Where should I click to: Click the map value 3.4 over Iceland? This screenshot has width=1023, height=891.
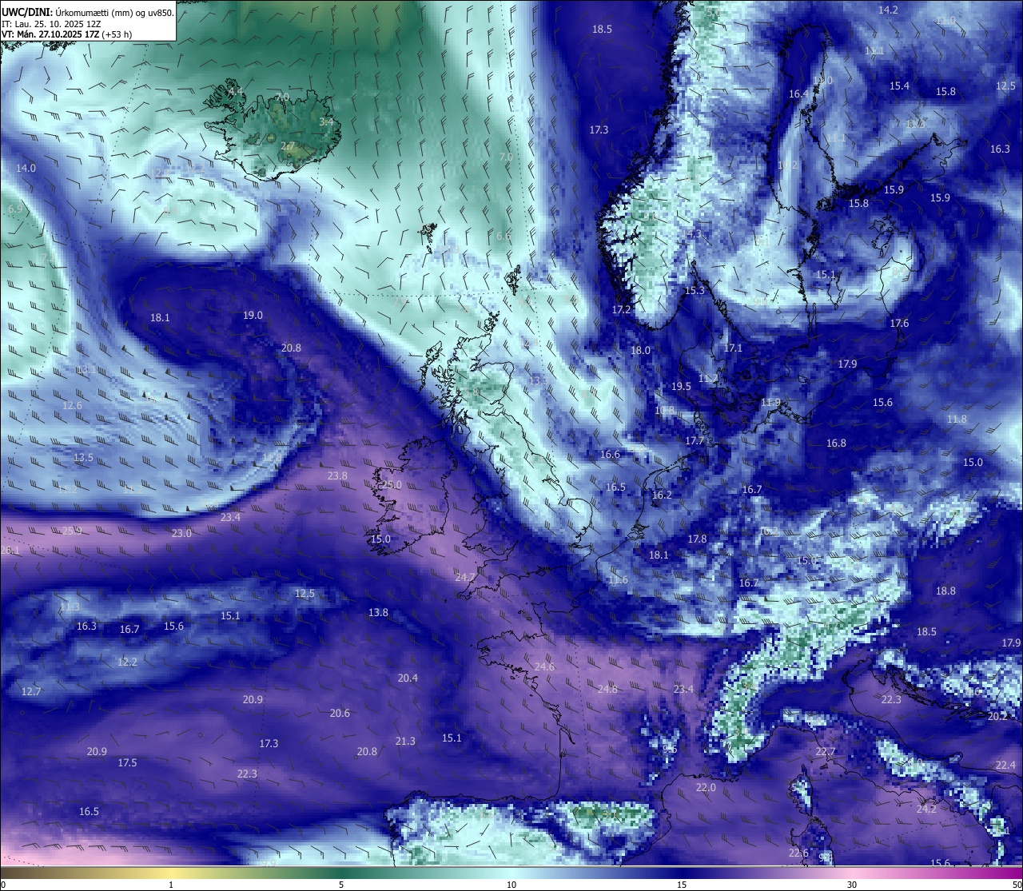coord(326,121)
